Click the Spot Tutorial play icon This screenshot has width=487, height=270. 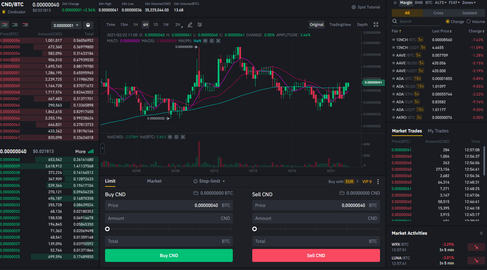[x=354, y=7]
